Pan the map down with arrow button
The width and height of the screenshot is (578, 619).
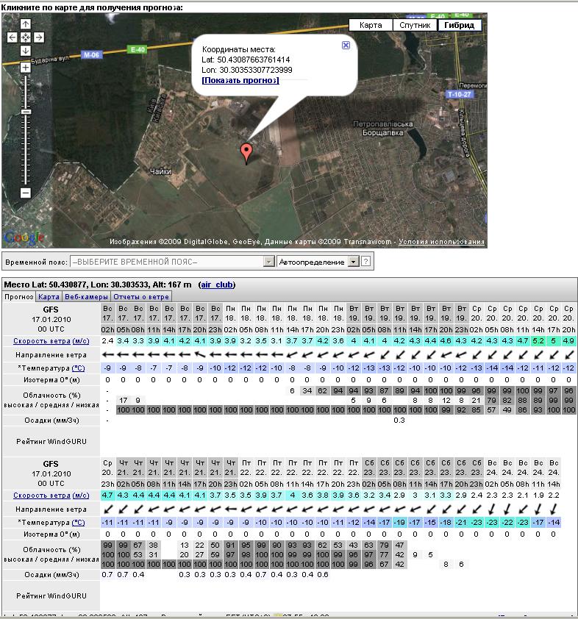tap(26, 51)
